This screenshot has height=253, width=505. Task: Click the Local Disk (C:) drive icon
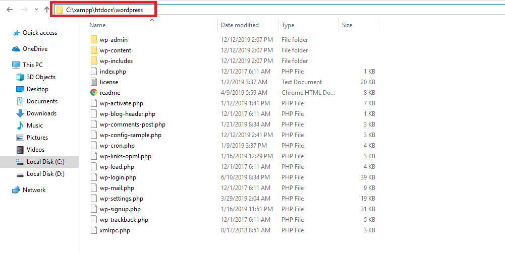pos(20,162)
